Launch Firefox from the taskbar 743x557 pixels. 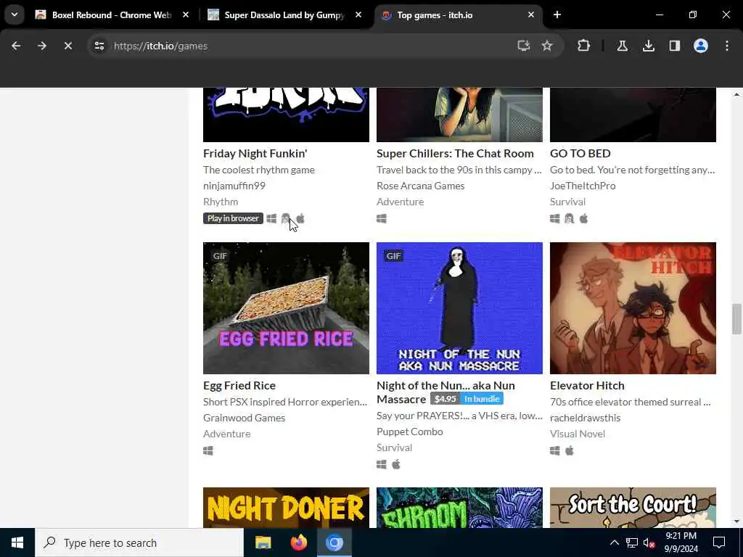coord(298,542)
